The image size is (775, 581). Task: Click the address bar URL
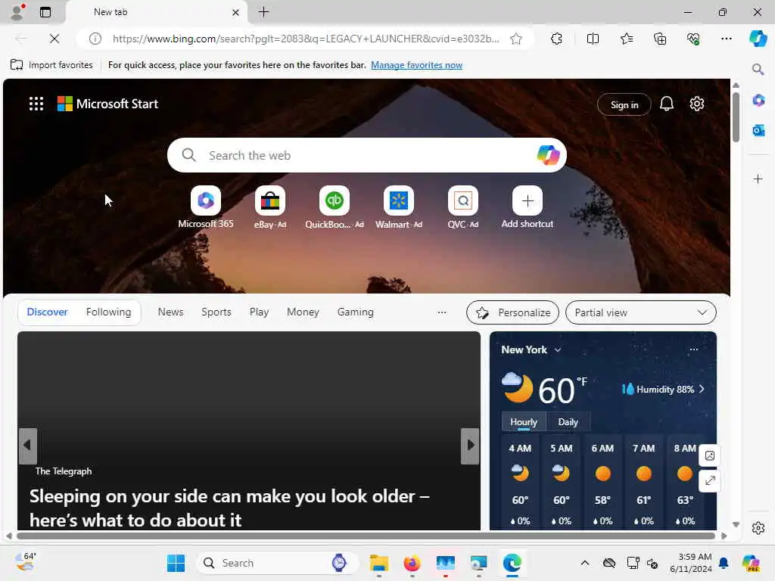pos(306,39)
